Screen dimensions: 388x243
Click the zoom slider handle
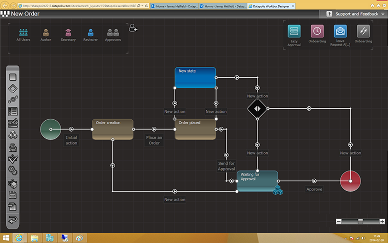pos(361,221)
